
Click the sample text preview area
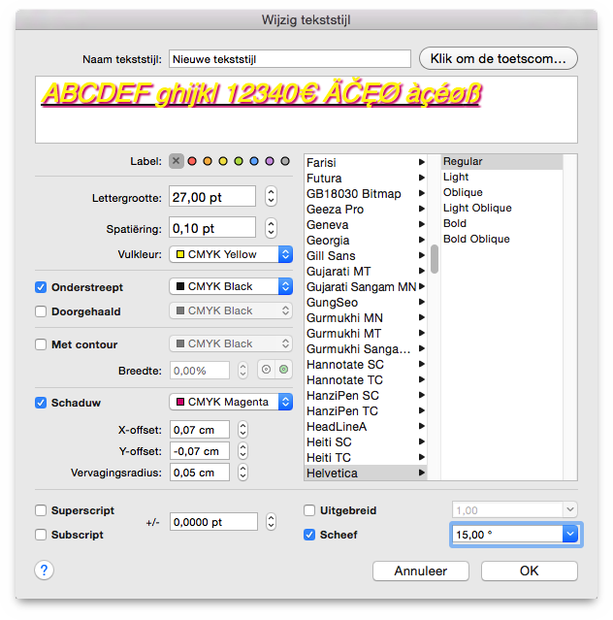click(x=306, y=110)
